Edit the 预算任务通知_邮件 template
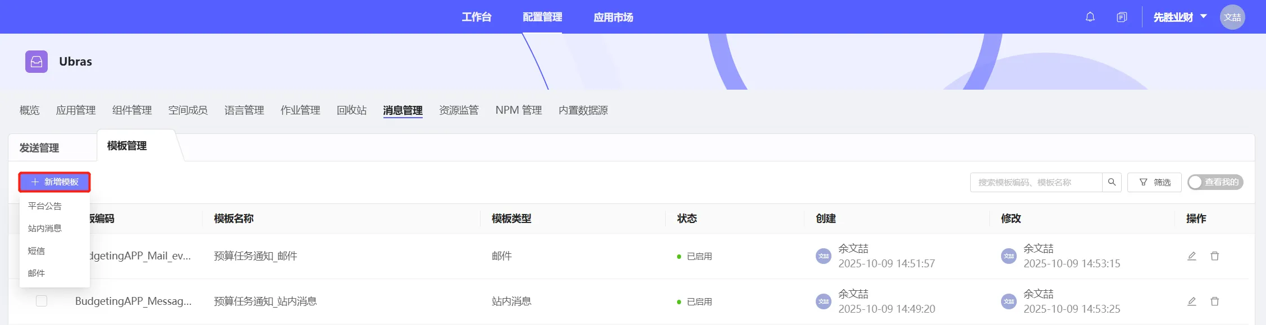This screenshot has width=1266, height=325. pos(1191,256)
